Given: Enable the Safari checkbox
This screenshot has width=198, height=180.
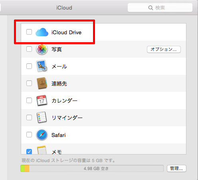Looking at the screenshot, I should (29, 135).
